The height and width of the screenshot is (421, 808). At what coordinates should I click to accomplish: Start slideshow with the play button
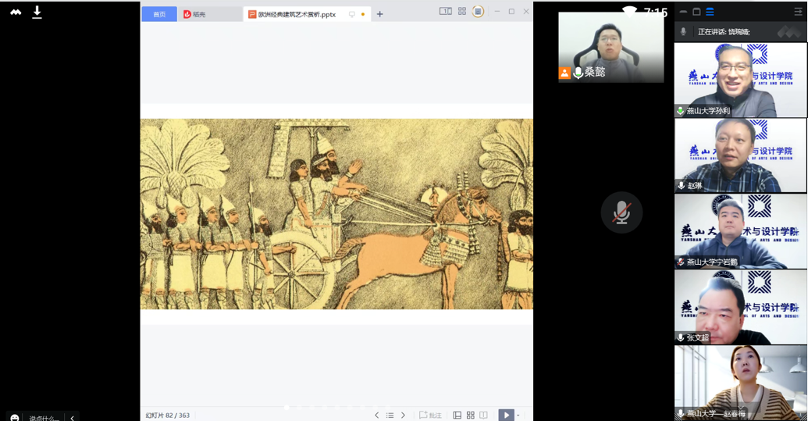[506, 415]
